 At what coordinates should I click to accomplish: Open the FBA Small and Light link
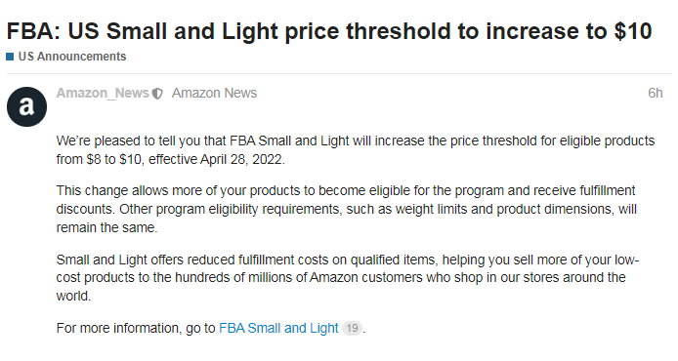tap(278, 328)
